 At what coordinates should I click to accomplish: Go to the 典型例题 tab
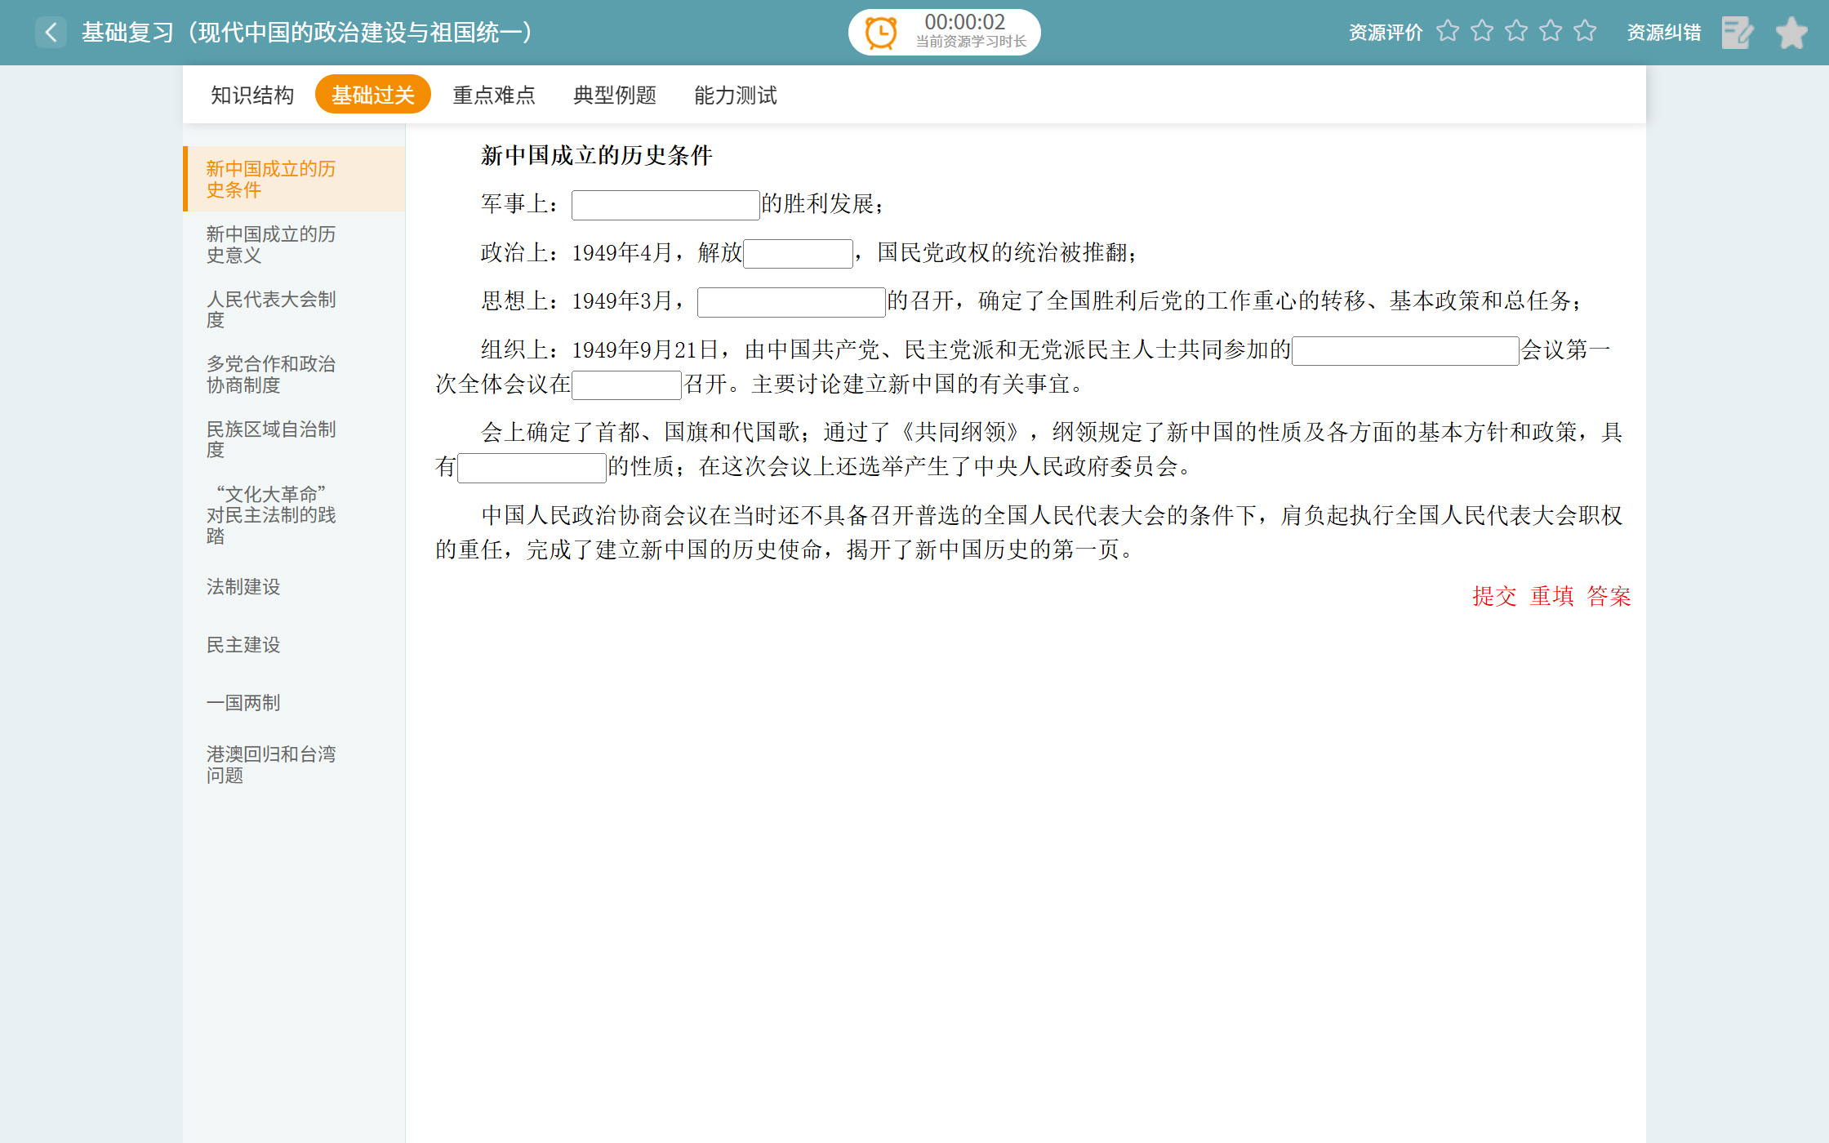pyautogui.click(x=615, y=96)
